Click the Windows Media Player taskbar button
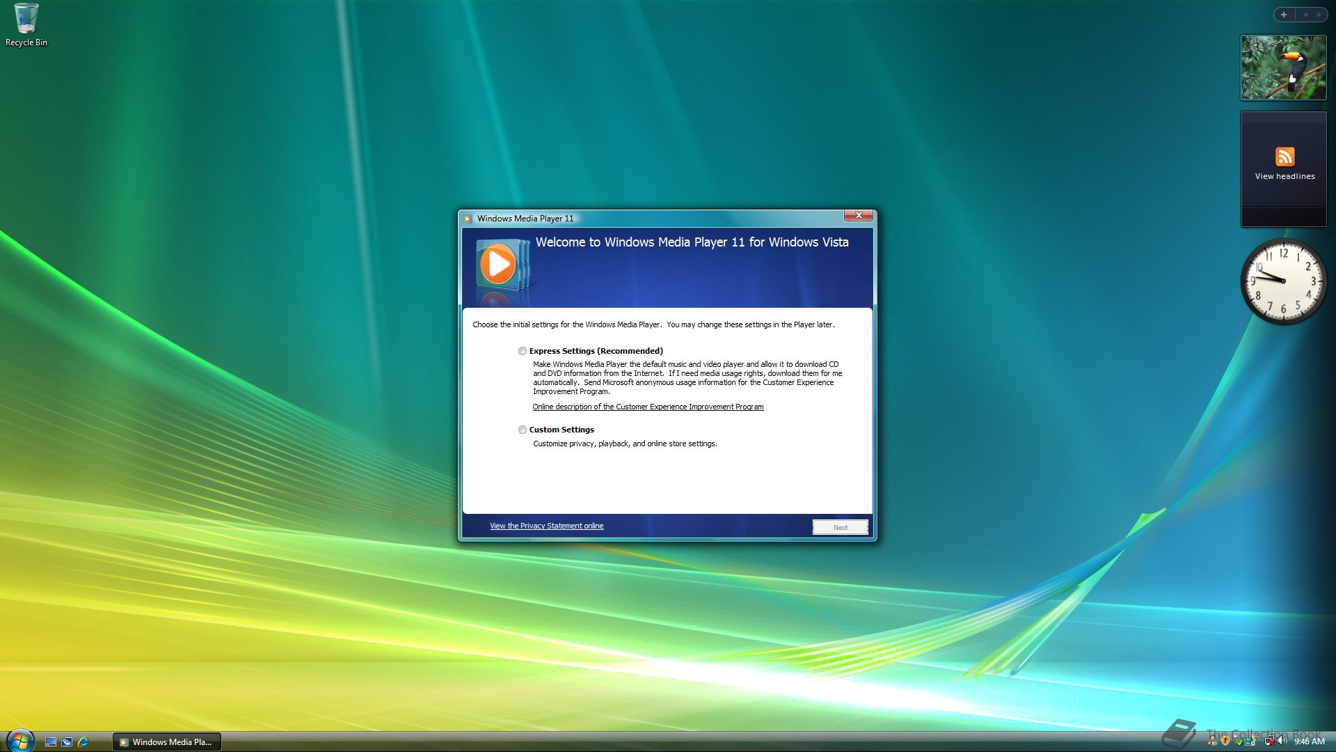This screenshot has width=1336, height=752. coord(167,742)
